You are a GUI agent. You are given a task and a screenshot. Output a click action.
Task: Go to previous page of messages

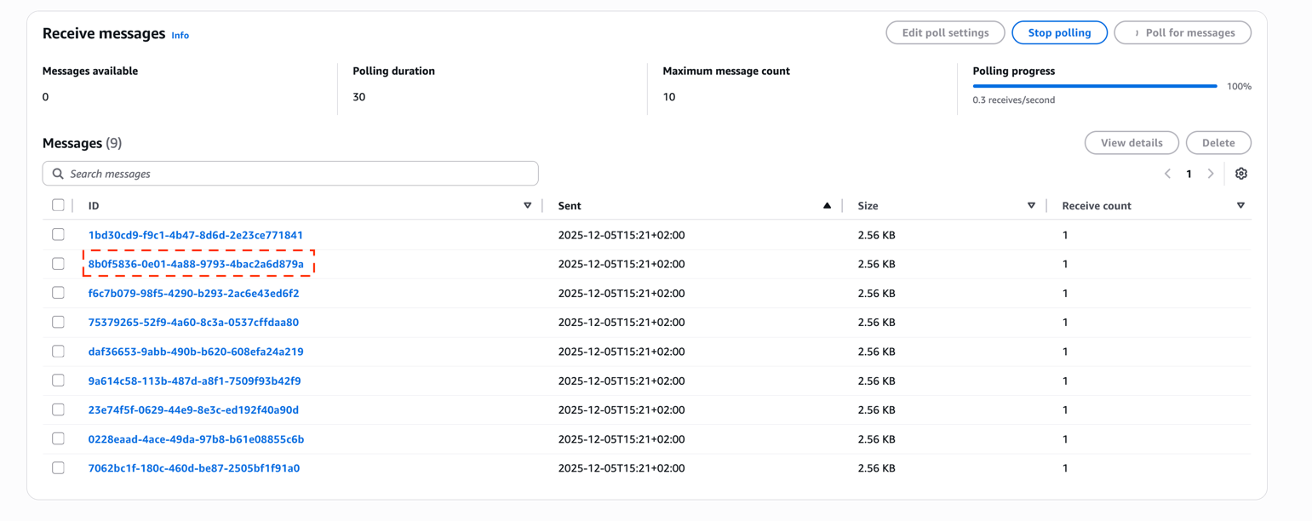pos(1167,174)
